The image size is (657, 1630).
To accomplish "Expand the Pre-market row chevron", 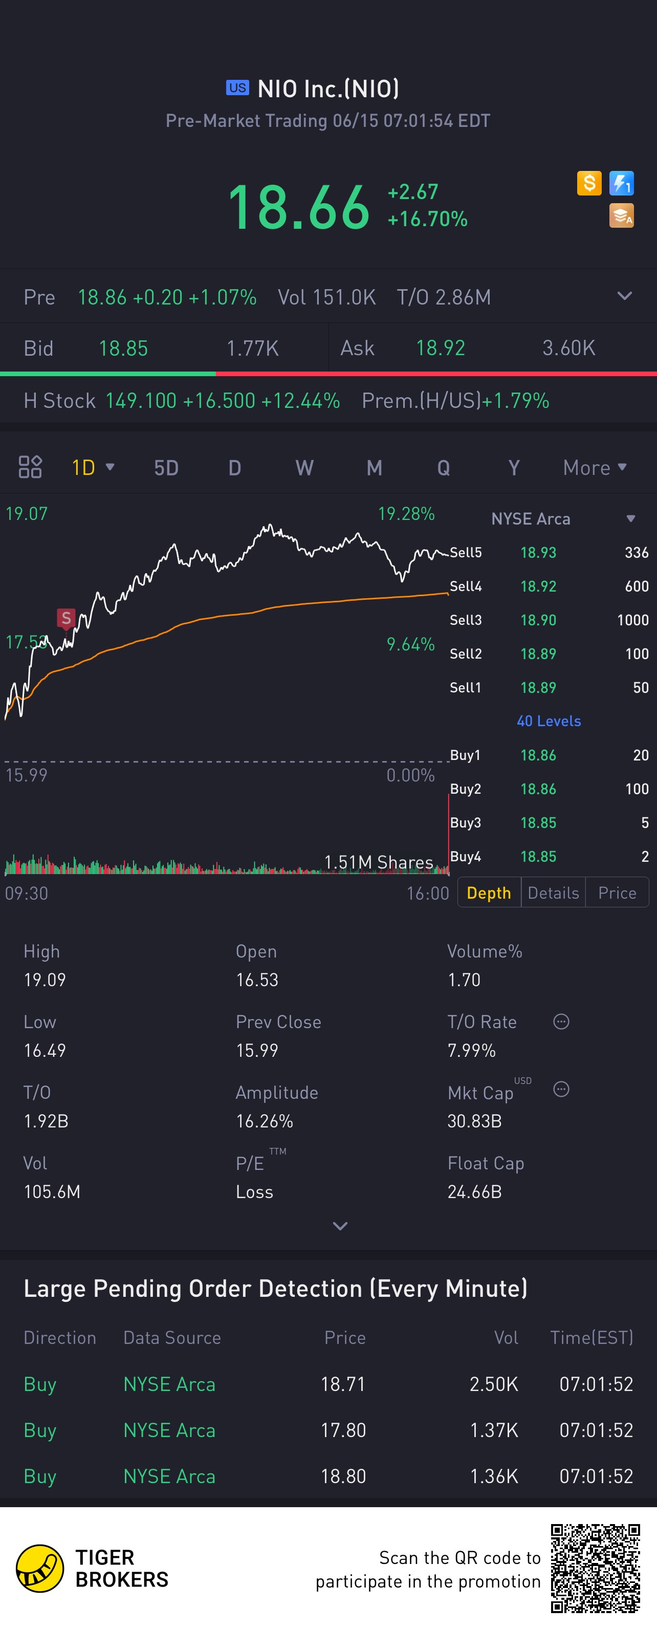I will coord(624,296).
